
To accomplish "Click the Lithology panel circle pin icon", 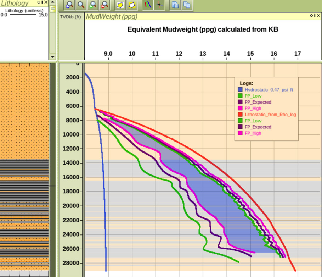I will 39,2.
